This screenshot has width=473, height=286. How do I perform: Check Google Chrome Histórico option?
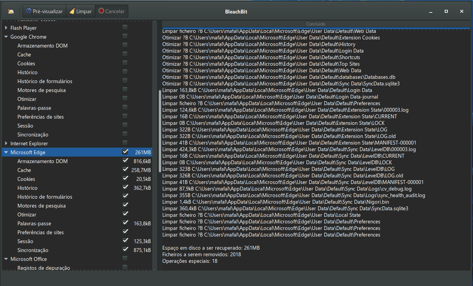(125, 72)
